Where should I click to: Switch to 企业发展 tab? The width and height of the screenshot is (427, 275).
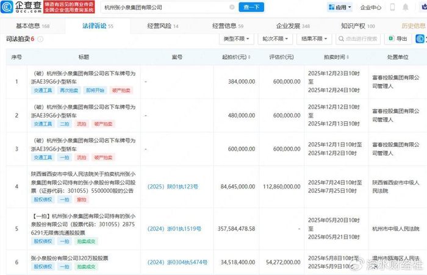coord(293,26)
